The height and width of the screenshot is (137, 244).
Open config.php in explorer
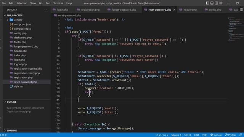click(20, 33)
